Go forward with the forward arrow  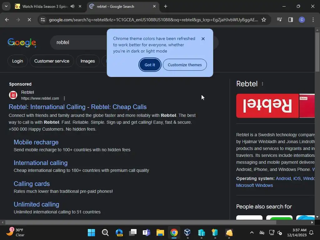(18, 20)
